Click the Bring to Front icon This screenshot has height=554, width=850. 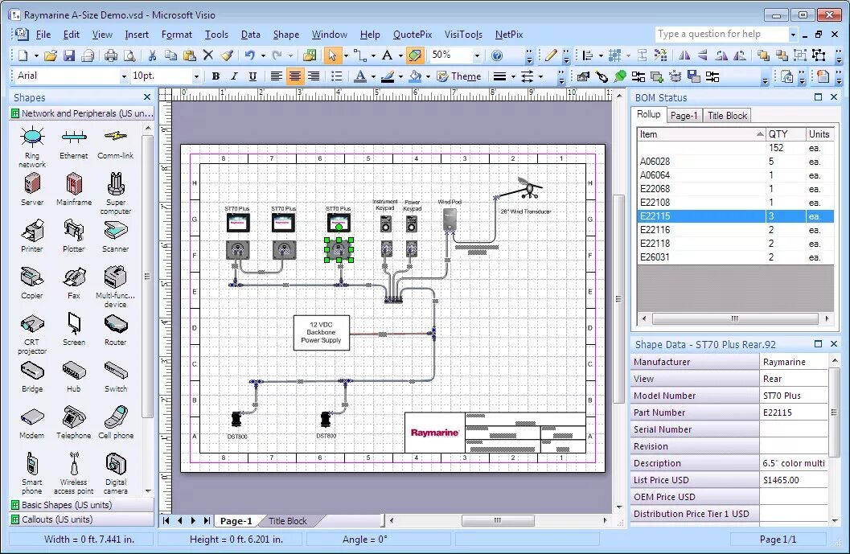pyautogui.click(x=763, y=55)
